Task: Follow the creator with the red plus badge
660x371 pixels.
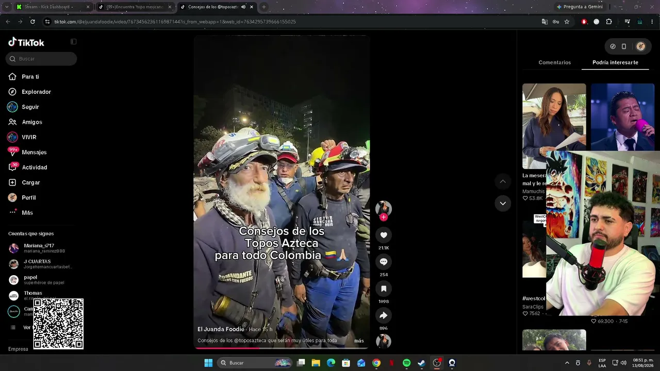Action: [x=383, y=217]
